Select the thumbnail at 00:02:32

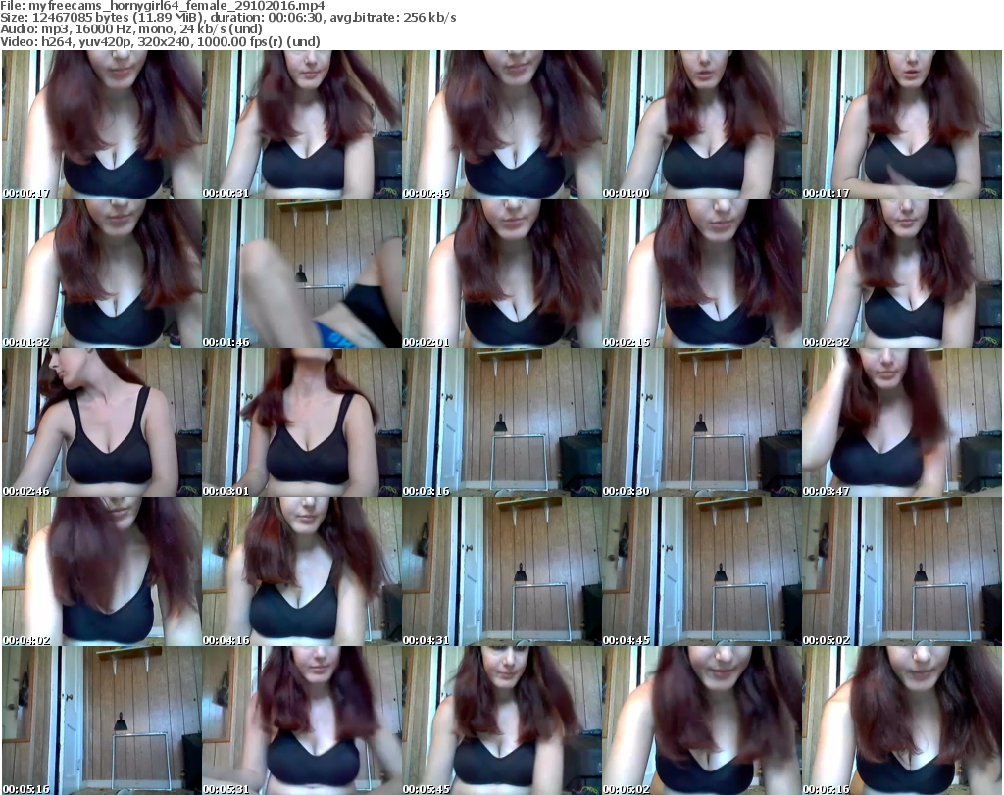click(901, 273)
